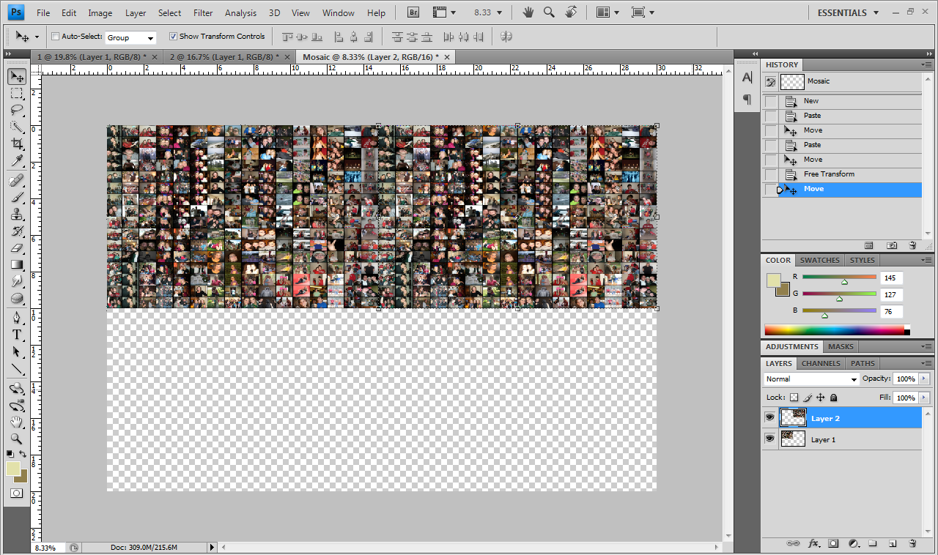Delete the layer with the Layers panel trash icon
Viewport: 938px width, 555px height.
click(x=912, y=543)
